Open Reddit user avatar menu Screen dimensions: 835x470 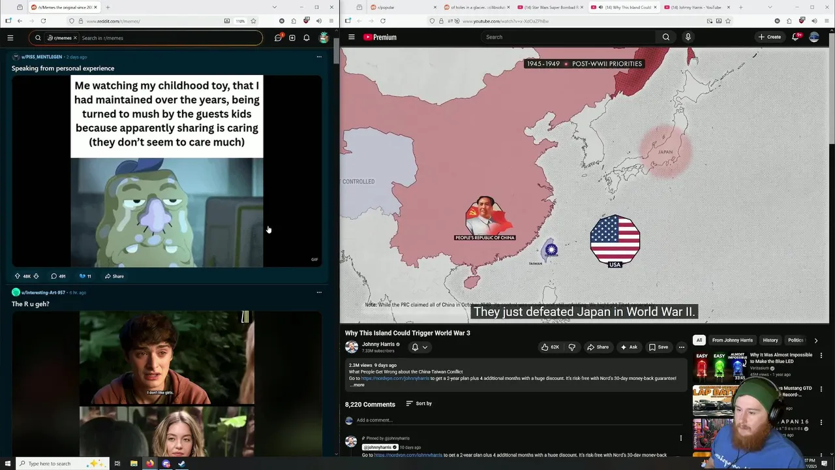click(324, 38)
